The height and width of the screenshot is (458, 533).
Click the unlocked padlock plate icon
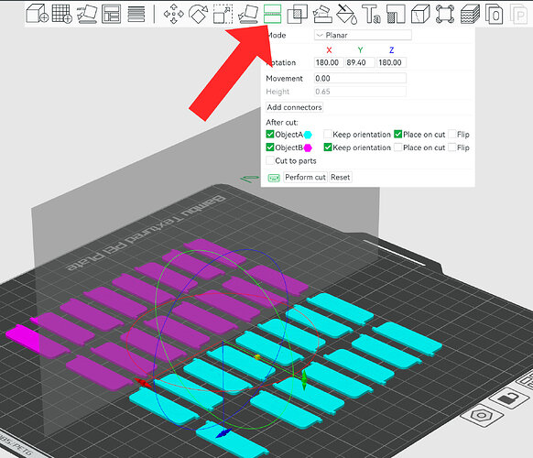(x=508, y=398)
